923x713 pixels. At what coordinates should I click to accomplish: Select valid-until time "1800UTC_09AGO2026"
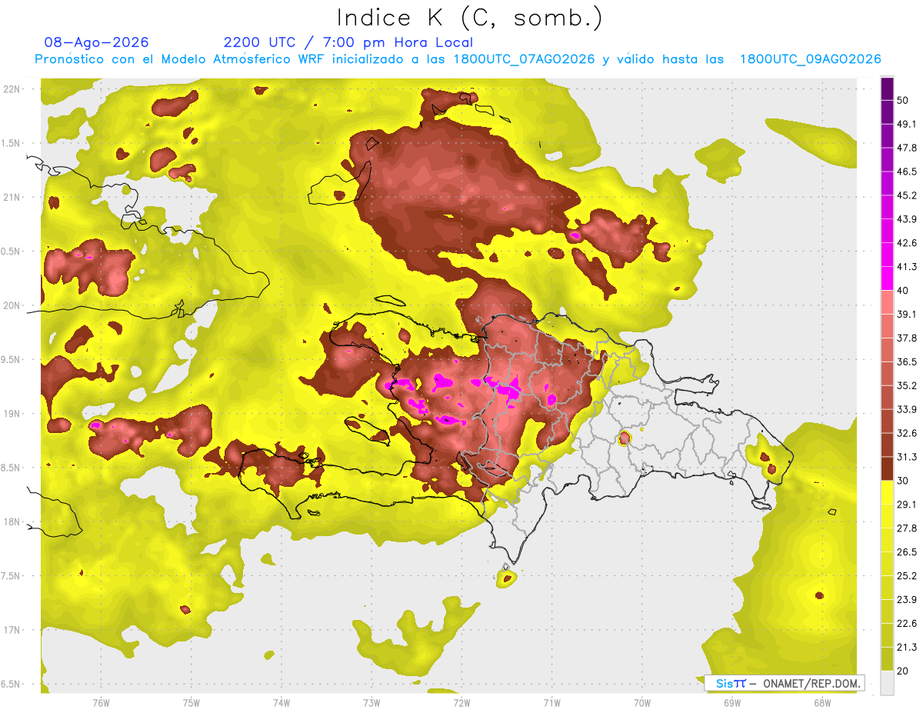[x=810, y=59]
